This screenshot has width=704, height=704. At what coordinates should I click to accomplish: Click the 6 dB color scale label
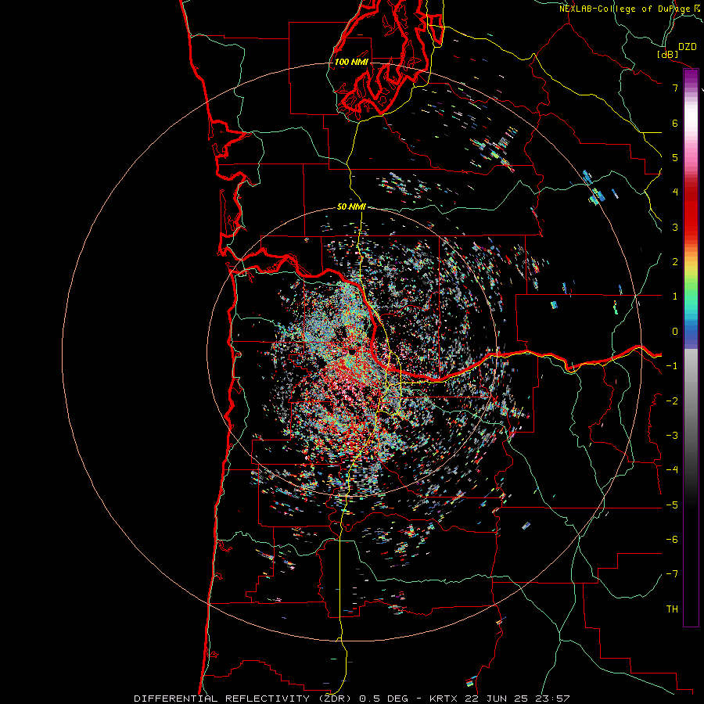pyautogui.click(x=675, y=123)
